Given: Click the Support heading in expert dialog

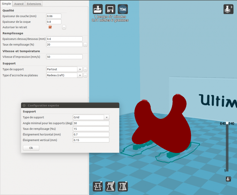Looking at the screenshot, I should point(29,112).
